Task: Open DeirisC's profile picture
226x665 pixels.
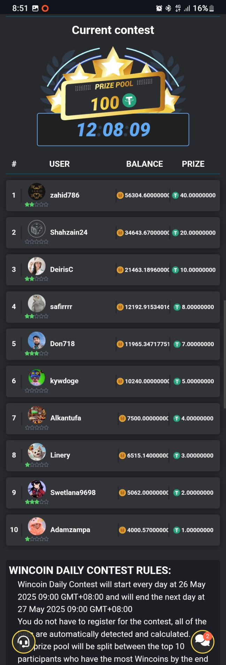Action: pyautogui.click(x=37, y=266)
